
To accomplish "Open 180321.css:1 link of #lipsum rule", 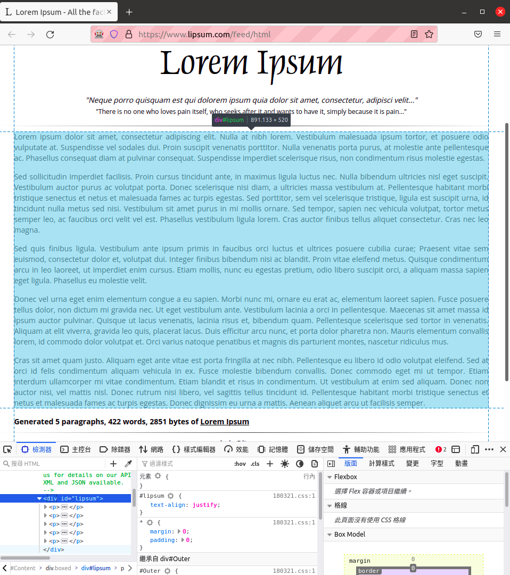I will (x=294, y=496).
